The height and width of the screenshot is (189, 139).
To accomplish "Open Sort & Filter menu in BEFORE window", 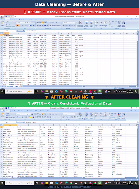I will [x=119, y=24].
